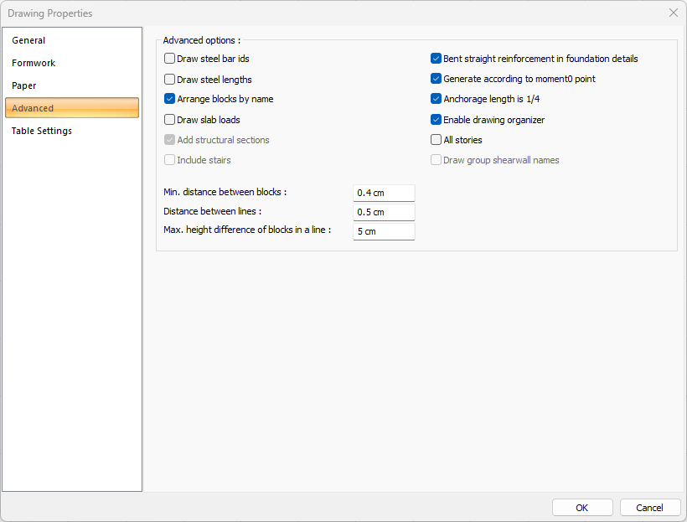Check the All stories checkbox
This screenshot has width=687, height=522.
436,140
